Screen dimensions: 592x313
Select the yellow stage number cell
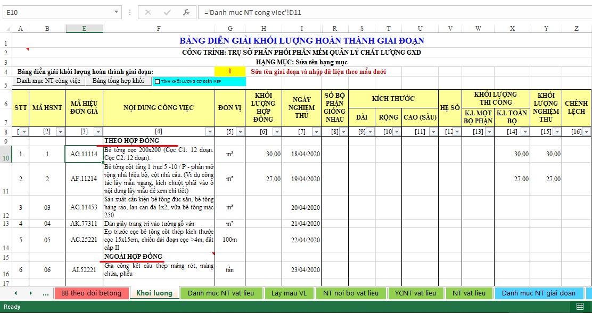229,71
